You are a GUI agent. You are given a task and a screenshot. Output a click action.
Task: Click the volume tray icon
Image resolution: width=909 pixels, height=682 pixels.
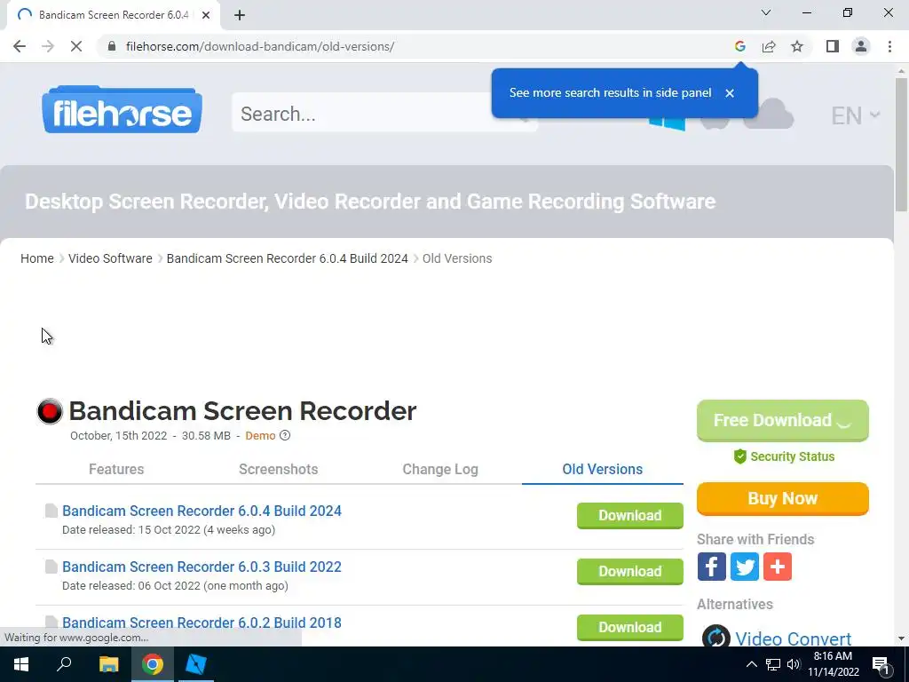click(x=794, y=664)
